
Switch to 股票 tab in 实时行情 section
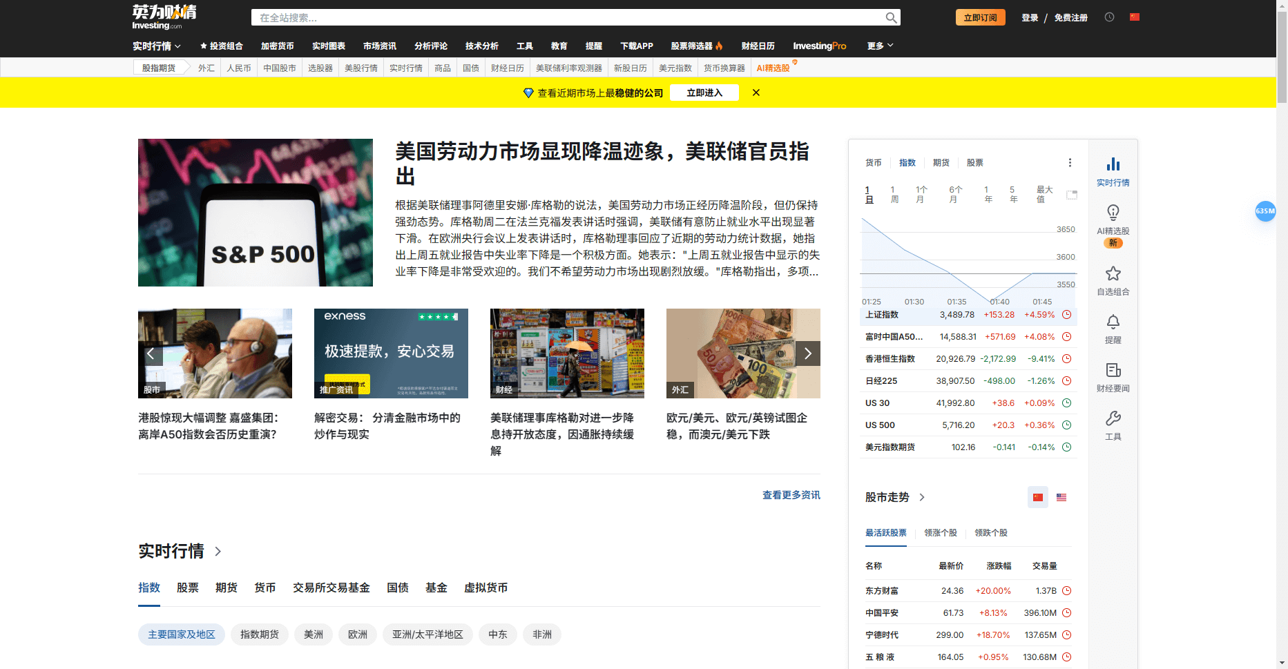188,588
